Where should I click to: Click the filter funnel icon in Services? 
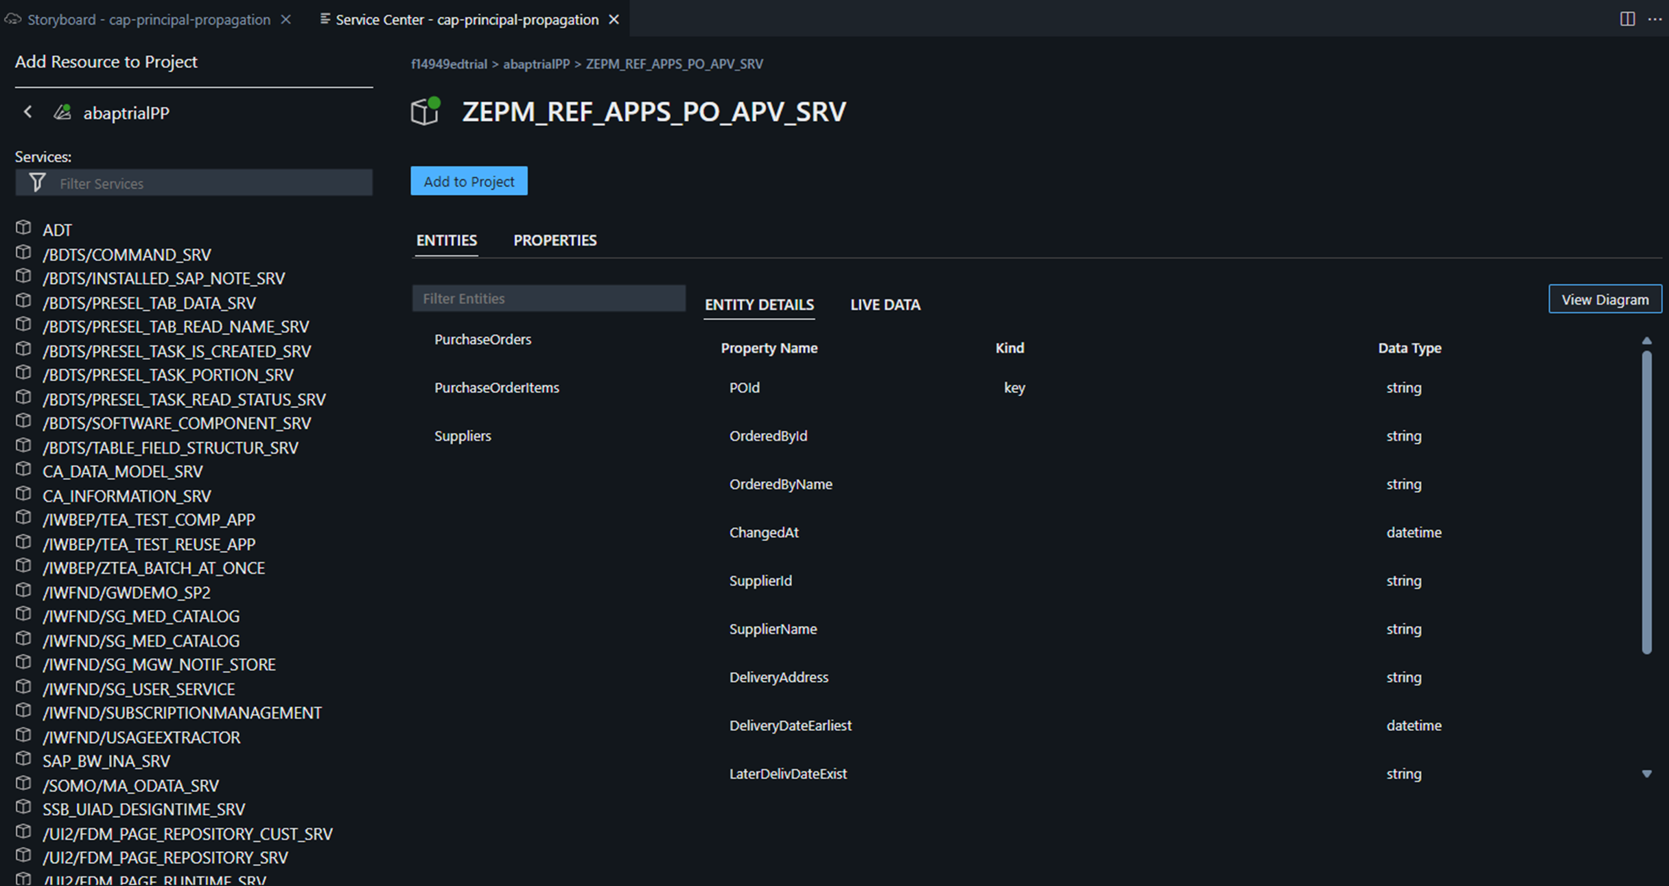click(38, 183)
